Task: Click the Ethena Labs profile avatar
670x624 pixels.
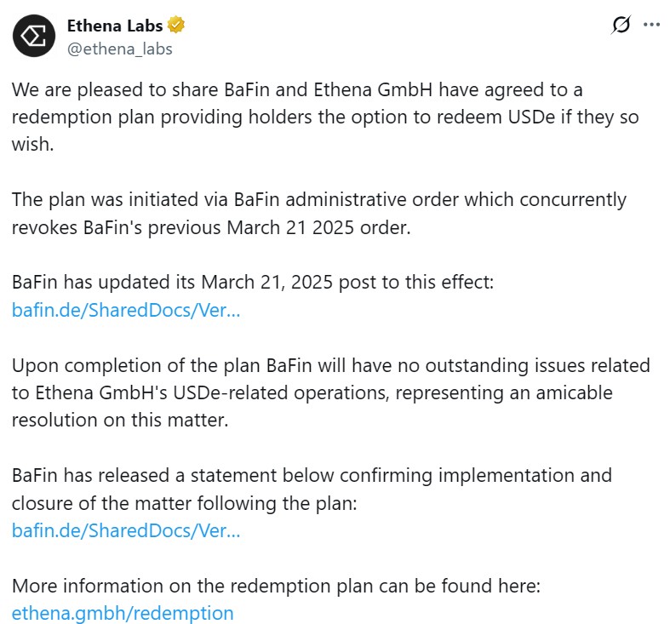Action: [x=35, y=36]
